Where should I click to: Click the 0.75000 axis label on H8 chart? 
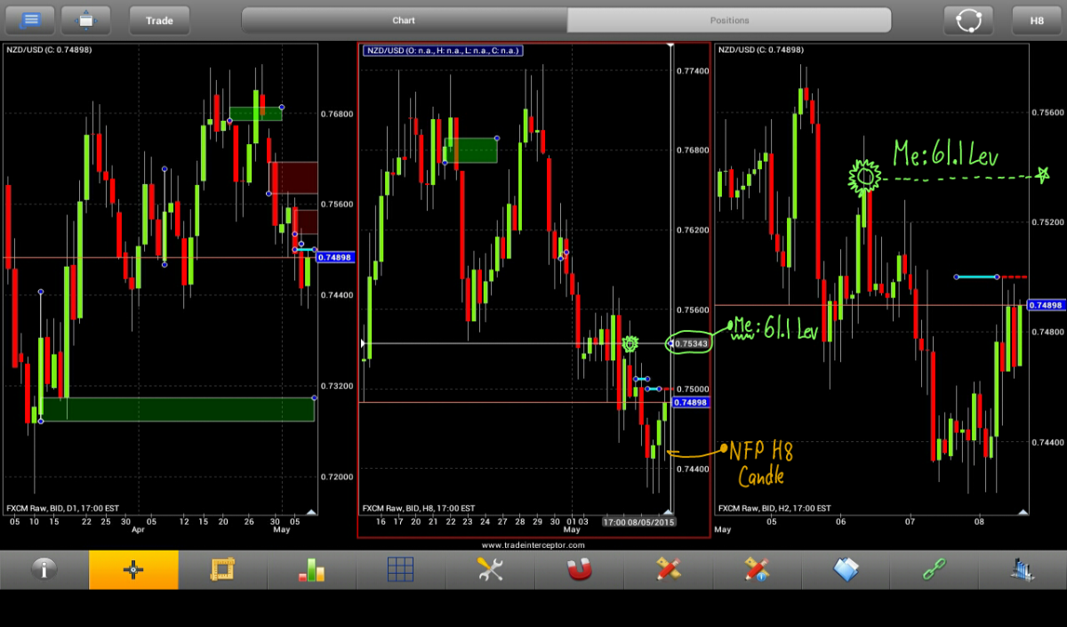pos(694,390)
